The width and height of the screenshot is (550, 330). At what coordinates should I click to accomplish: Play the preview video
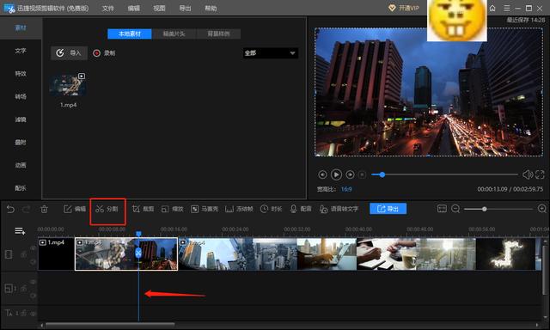pyautogui.click(x=336, y=174)
